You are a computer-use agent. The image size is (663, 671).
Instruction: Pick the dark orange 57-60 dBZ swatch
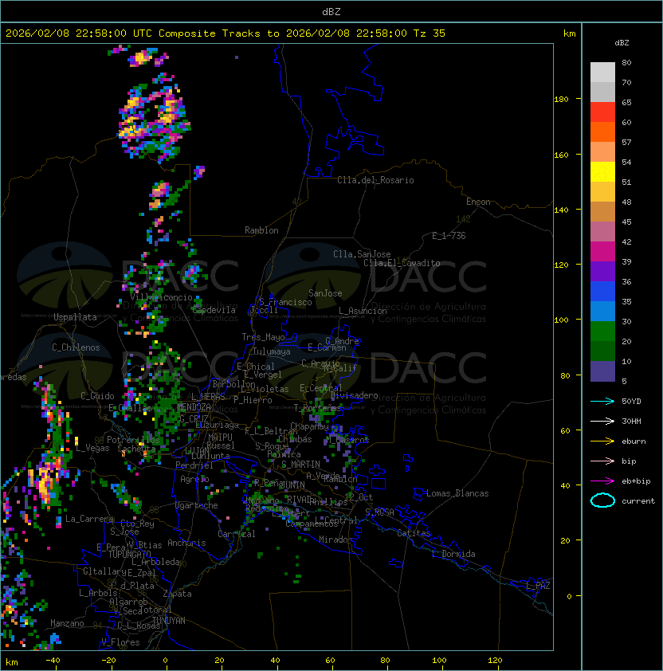click(x=602, y=131)
